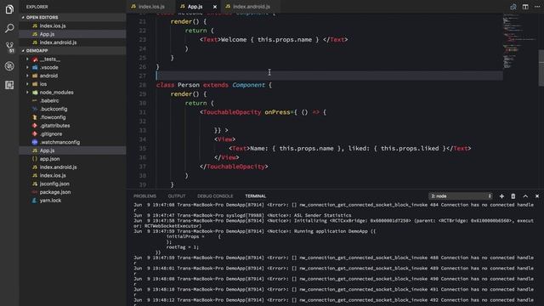Image resolution: width=544 pixels, height=306 pixels.
Task: Select the Terminal panel tab
Action: [x=255, y=196]
